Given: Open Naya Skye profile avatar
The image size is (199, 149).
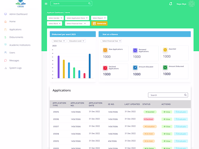Looking at the screenshot, I should (x=191, y=4).
